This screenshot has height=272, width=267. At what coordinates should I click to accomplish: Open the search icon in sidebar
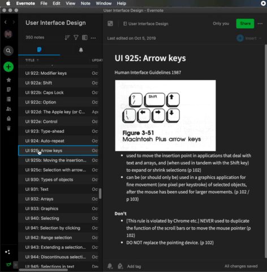coord(8,50)
